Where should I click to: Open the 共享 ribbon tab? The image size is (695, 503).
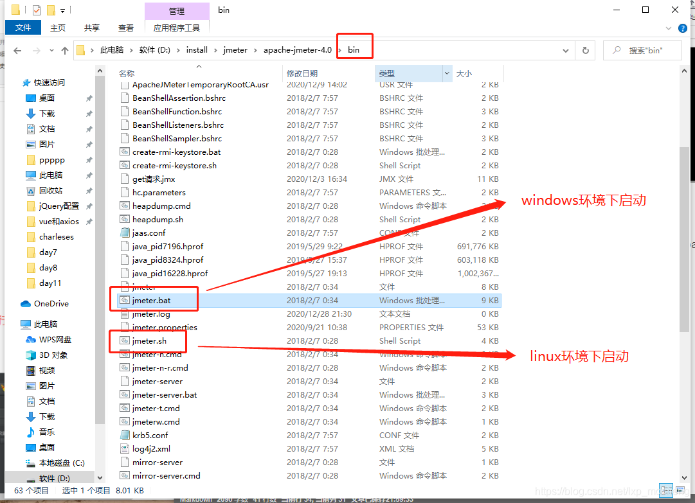point(92,28)
